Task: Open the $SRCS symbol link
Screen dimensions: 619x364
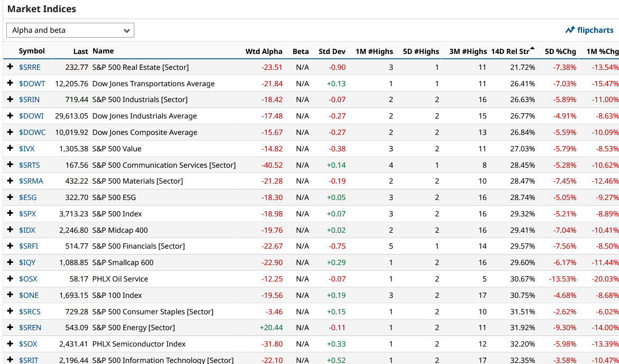Action: pyautogui.click(x=30, y=312)
